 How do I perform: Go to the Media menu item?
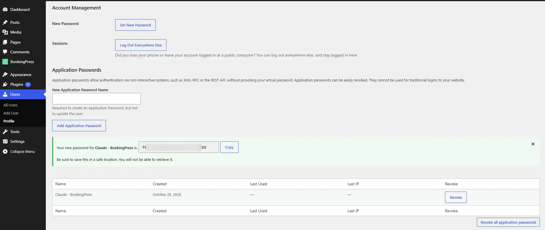[x=16, y=32]
